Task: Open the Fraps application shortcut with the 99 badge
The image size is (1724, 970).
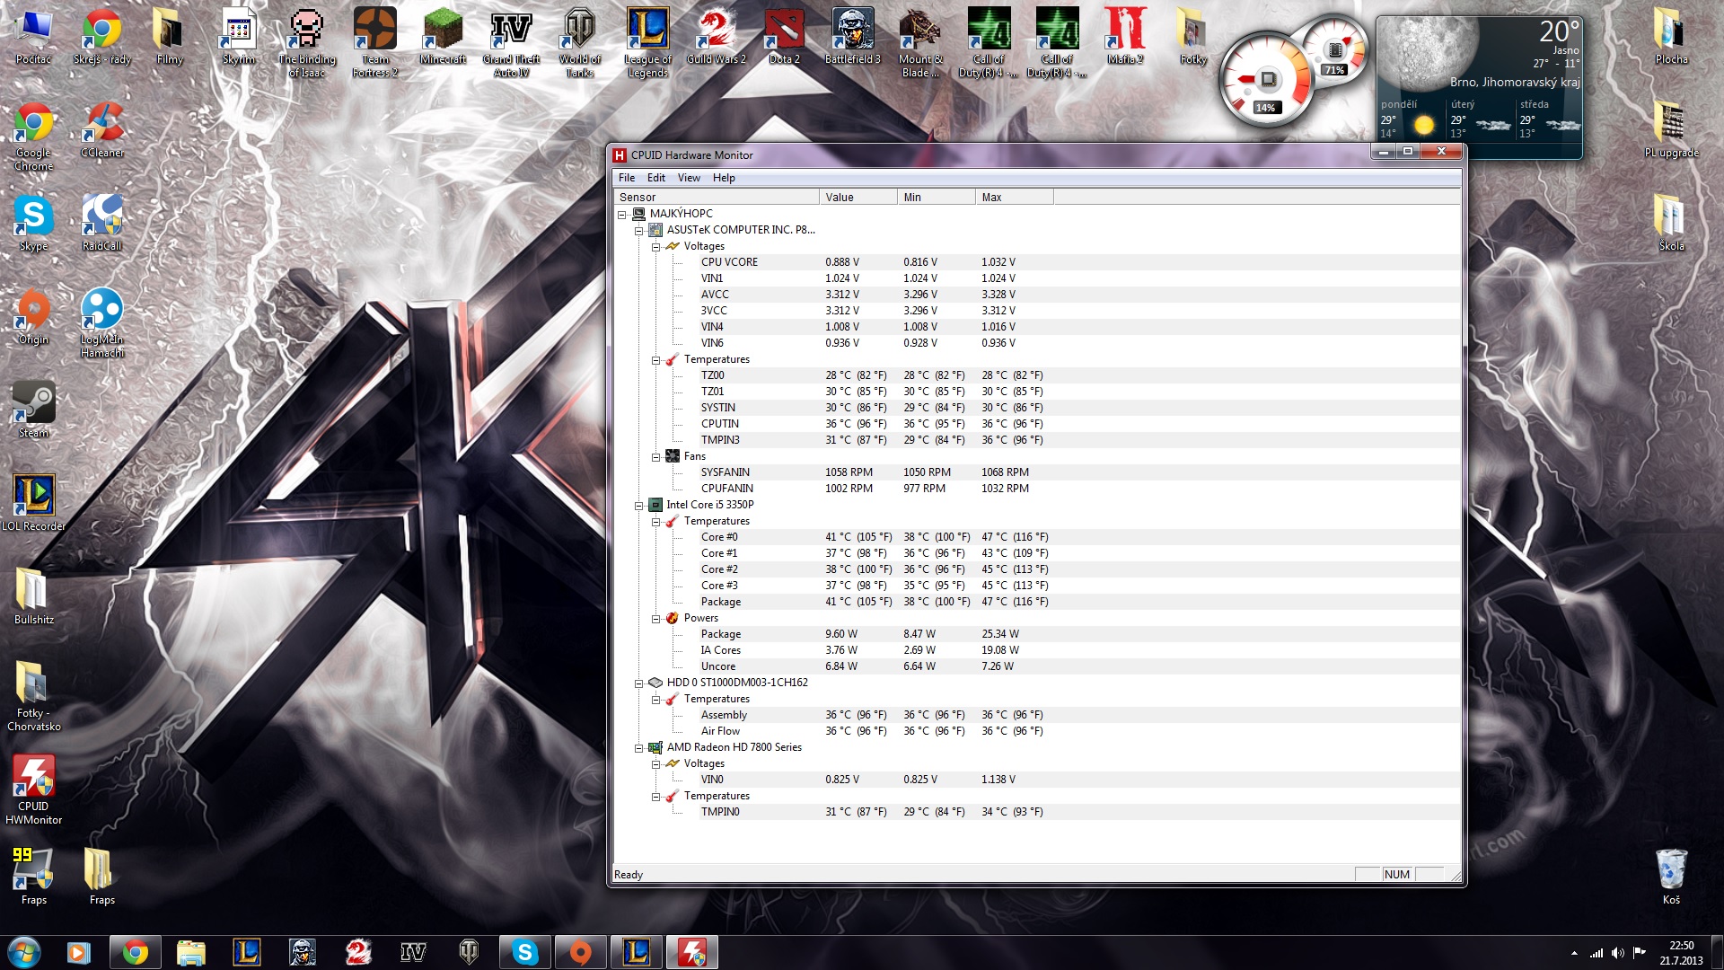Action: coord(34,877)
